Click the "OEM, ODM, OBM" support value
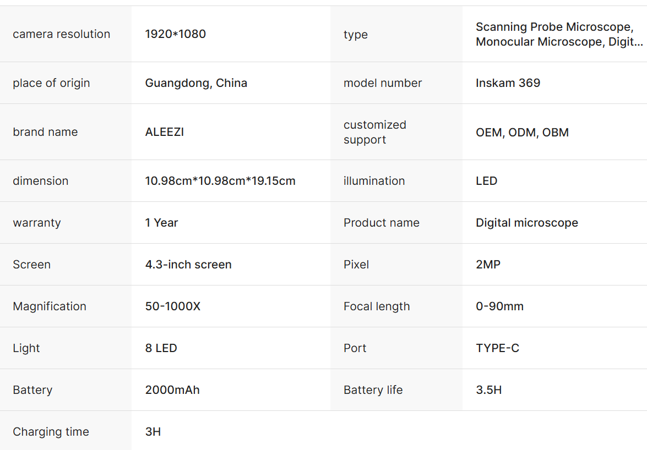Viewport: 647px width, 450px height. coord(522,132)
